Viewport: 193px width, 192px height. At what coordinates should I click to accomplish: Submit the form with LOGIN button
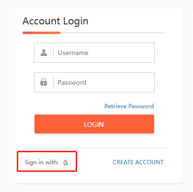coord(94,124)
